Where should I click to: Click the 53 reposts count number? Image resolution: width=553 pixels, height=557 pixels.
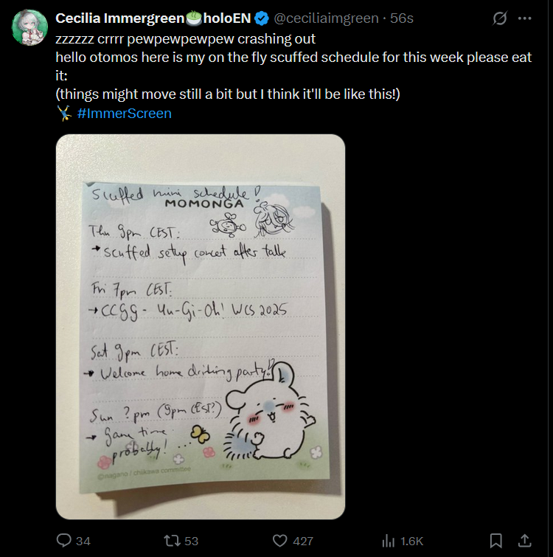pyautogui.click(x=191, y=541)
